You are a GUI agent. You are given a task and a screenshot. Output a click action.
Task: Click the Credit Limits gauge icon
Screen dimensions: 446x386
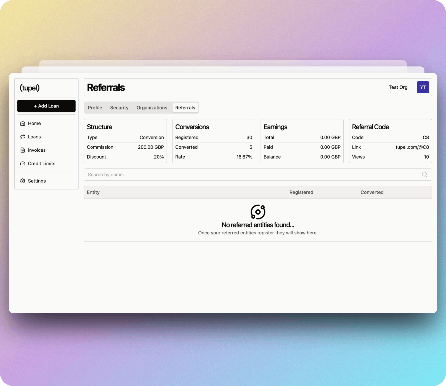pyautogui.click(x=23, y=163)
